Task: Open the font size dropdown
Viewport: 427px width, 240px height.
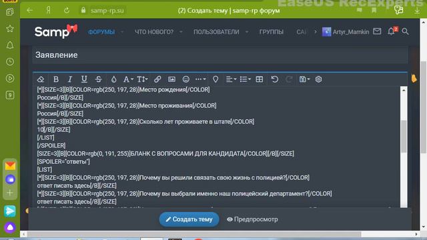Action: click(x=142, y=79)
